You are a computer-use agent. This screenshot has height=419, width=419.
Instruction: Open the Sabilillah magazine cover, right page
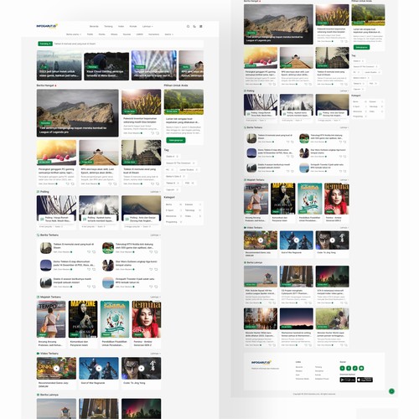[x=310, y=199]
